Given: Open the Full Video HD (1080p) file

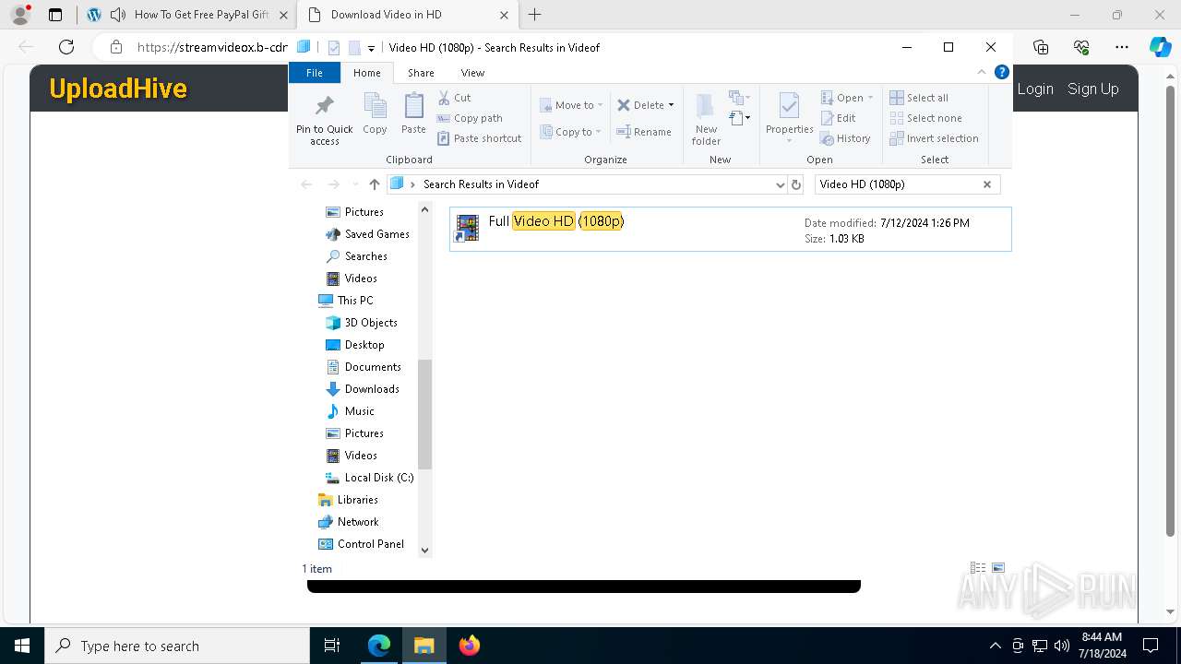Looking at the screenshot, I should click(730, 229).
